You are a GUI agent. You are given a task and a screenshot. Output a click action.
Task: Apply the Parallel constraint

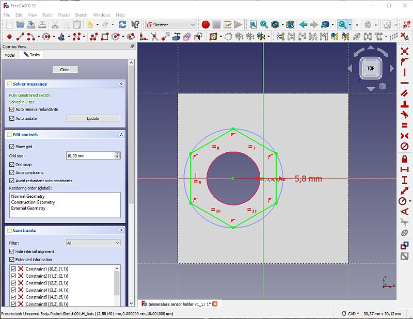(405, 93)
